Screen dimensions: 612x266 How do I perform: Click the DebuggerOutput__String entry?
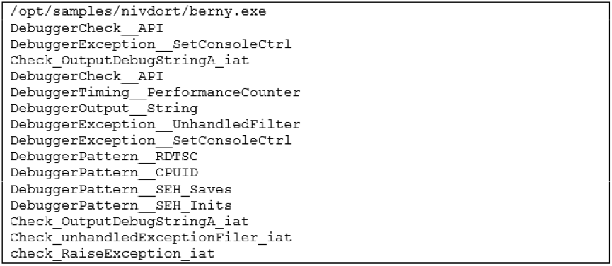pyautogui.click(x=104, y=108)
